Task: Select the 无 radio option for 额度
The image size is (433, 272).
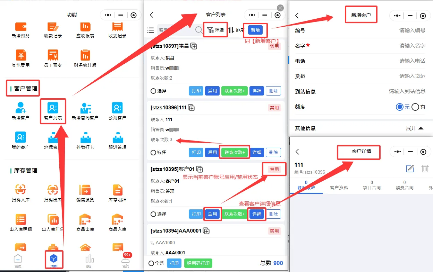Action: tap(400, 107)
